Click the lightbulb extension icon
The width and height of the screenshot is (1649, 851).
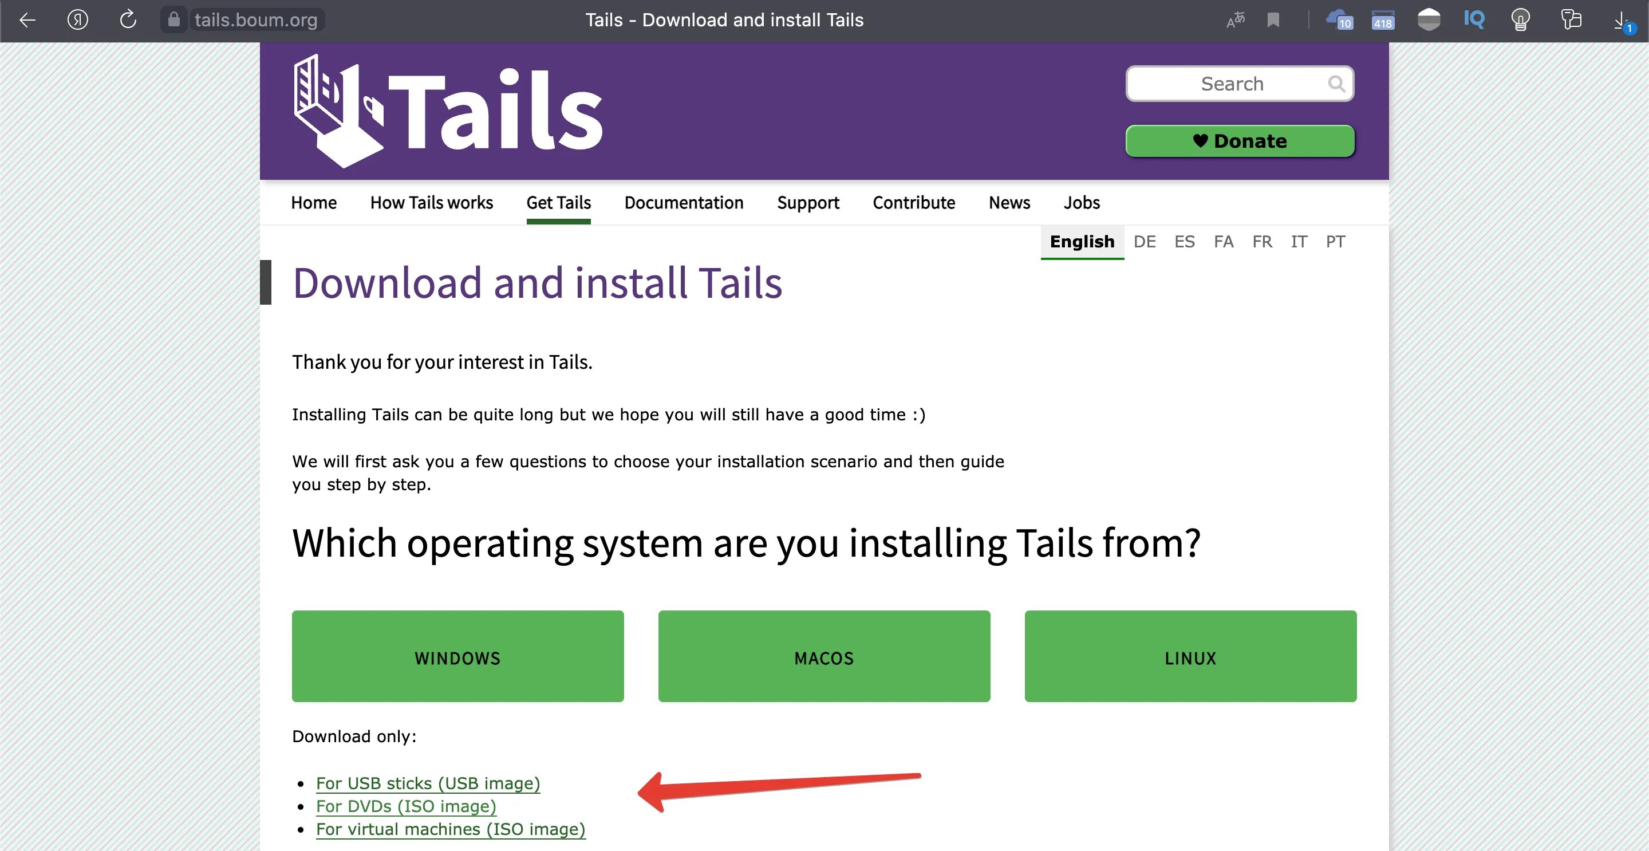point(1520,20)
